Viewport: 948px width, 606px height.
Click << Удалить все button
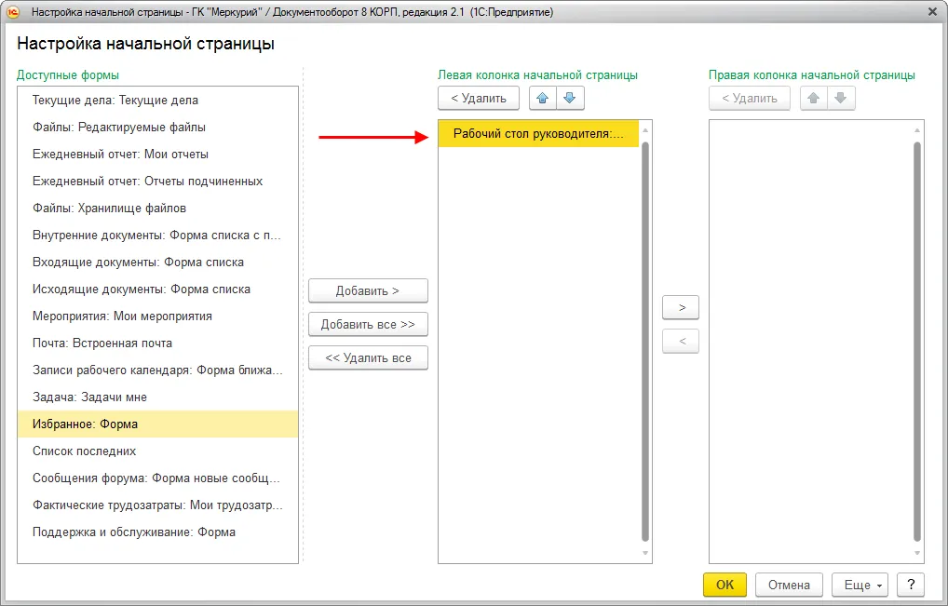pos(368,357)
